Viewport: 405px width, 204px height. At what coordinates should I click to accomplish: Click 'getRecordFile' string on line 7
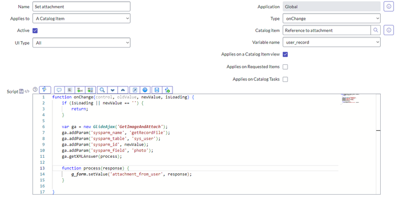[147, 133]
